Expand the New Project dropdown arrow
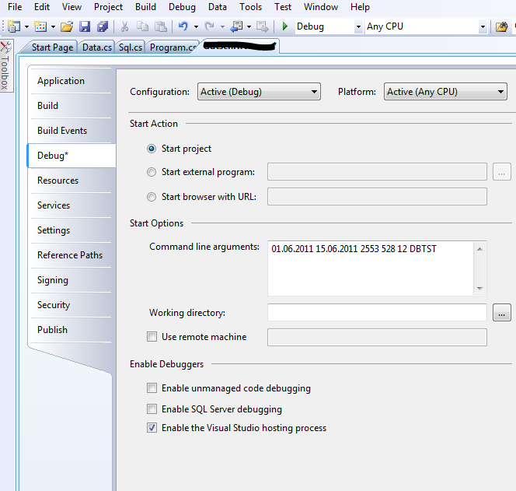The image size is (516, 491). coord(26,26)
